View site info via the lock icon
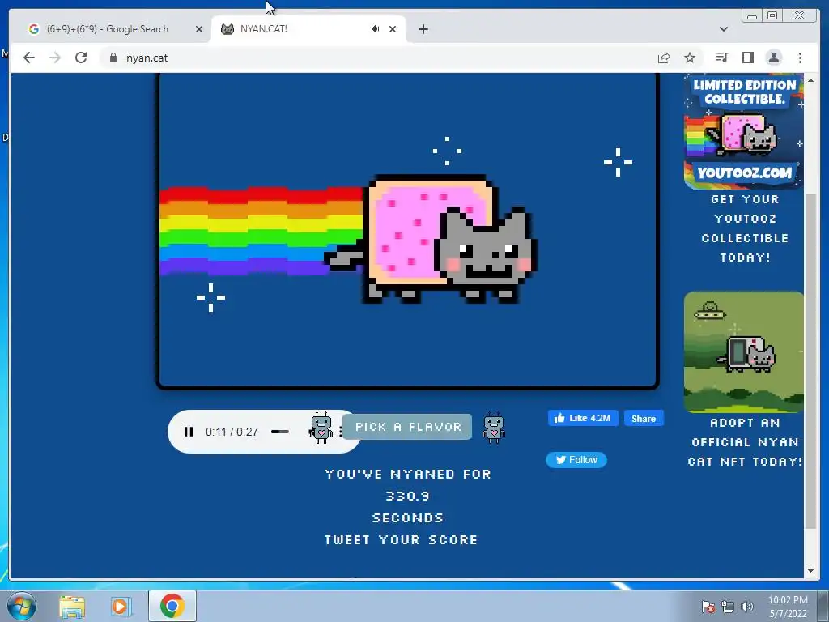Viewport: 829px width, 622px height. 113,58
